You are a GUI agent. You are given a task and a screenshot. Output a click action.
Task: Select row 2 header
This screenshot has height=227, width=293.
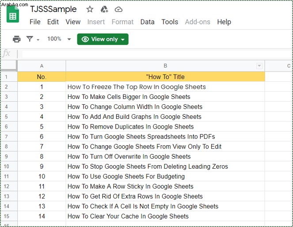click(9, 87)
